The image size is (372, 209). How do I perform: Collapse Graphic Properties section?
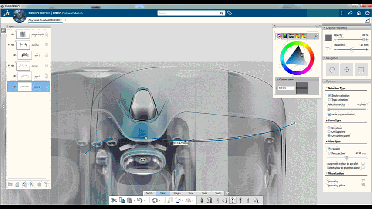pyautogui.click(x=325, y=28)
